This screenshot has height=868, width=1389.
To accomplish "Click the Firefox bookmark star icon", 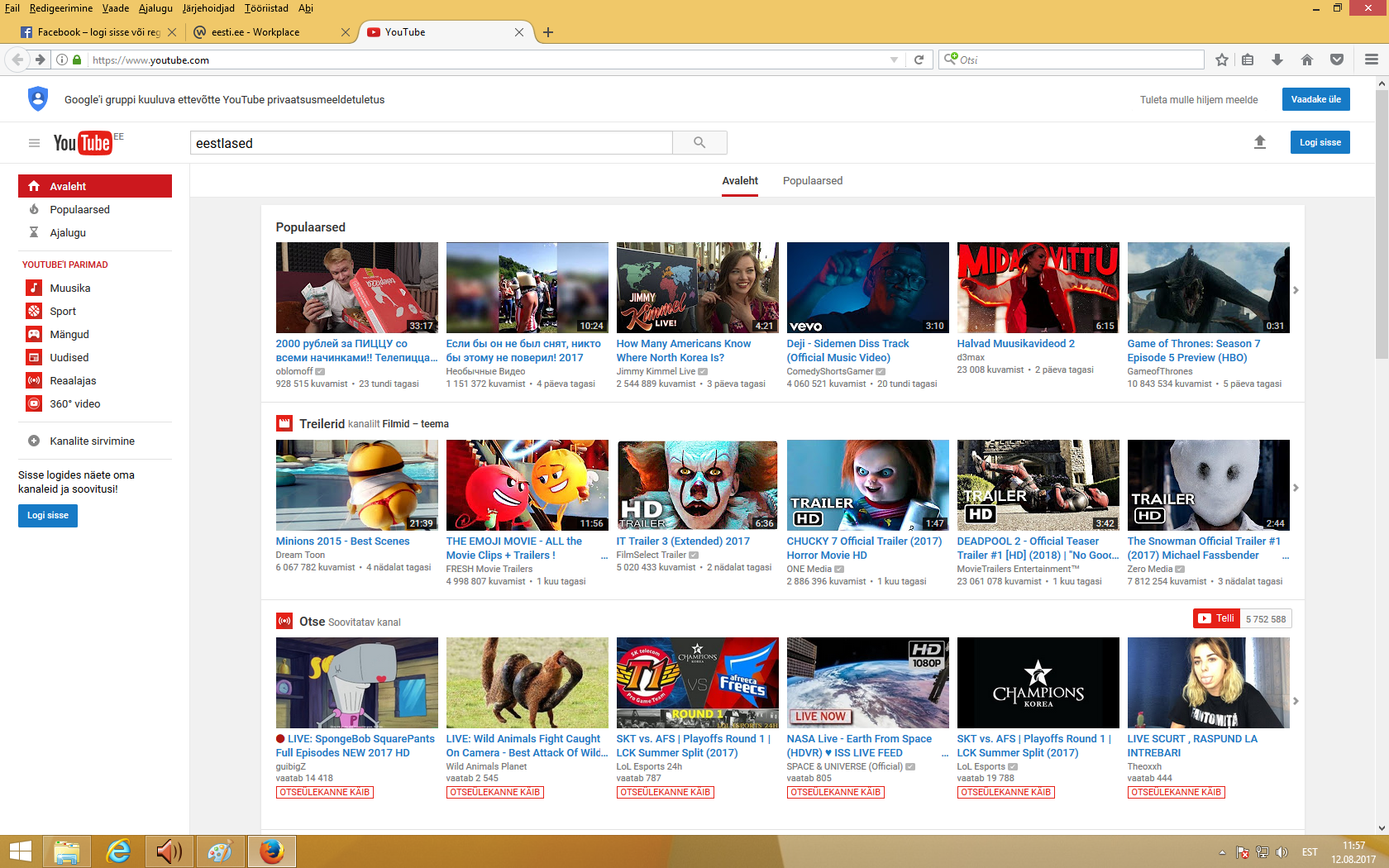I will click(1222, 60).
